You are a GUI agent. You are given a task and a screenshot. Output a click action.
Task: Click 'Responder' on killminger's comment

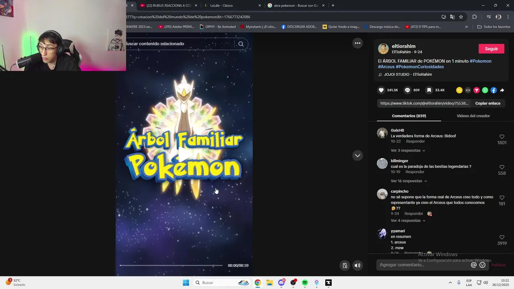click(415, 172)
